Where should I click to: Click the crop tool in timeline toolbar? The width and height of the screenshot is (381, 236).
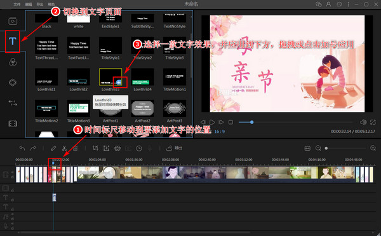tap(95, 148)
